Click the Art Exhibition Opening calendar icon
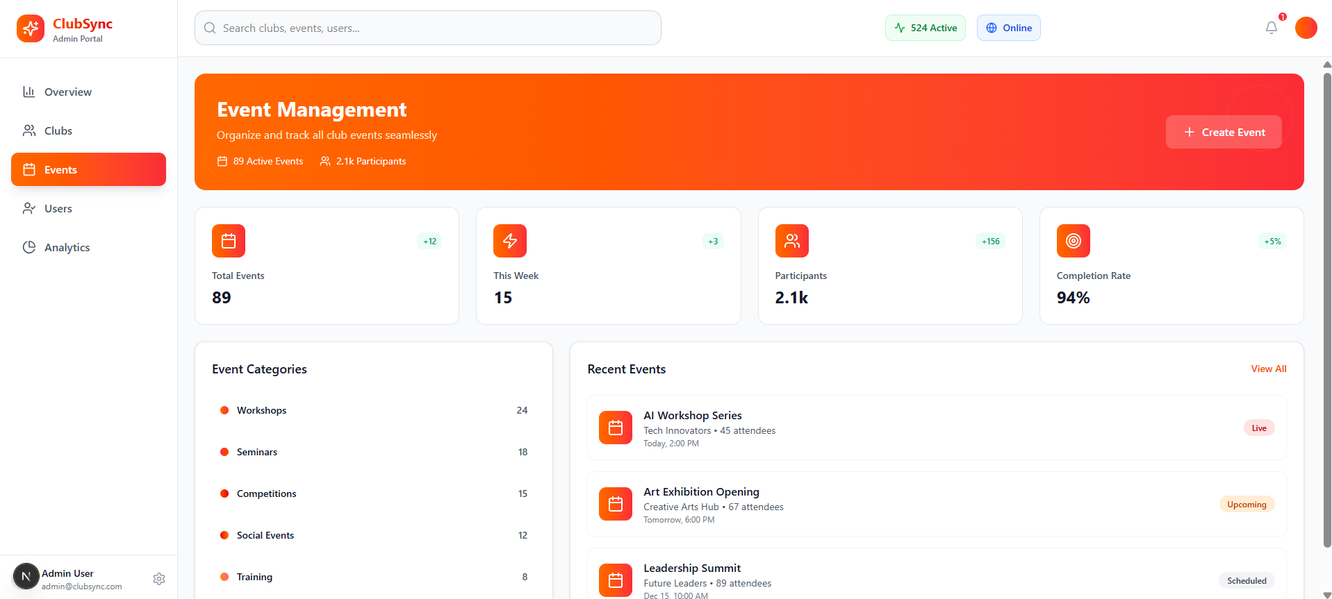The height and width of the screenshot is (599, 1332). pyautogui.click(x=616, y=504)
